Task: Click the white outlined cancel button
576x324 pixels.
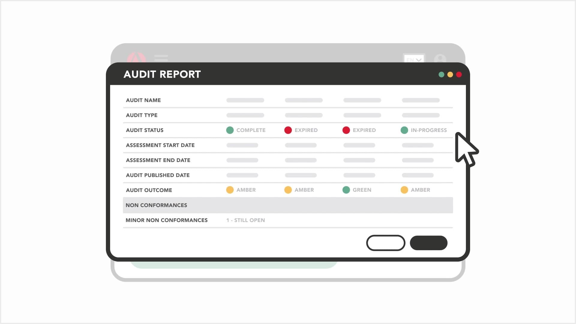Action: pyautogui.click(x=386, y=243)
